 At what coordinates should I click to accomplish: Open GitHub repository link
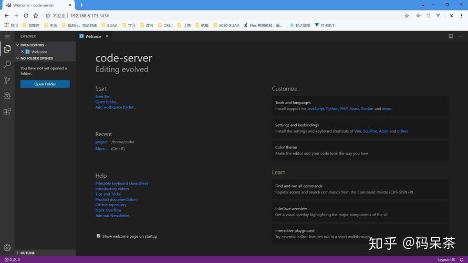coord(111,205)
